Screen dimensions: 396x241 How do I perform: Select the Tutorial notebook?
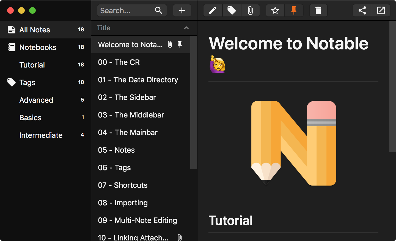[45, 65]
